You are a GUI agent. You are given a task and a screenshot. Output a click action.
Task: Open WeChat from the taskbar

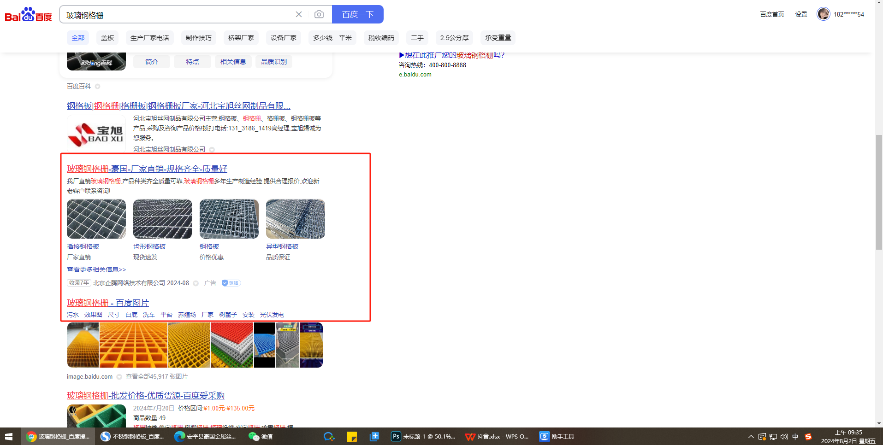tap(261, 436)
